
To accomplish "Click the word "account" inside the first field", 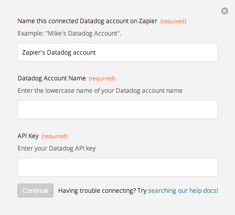I will [84, 53].
